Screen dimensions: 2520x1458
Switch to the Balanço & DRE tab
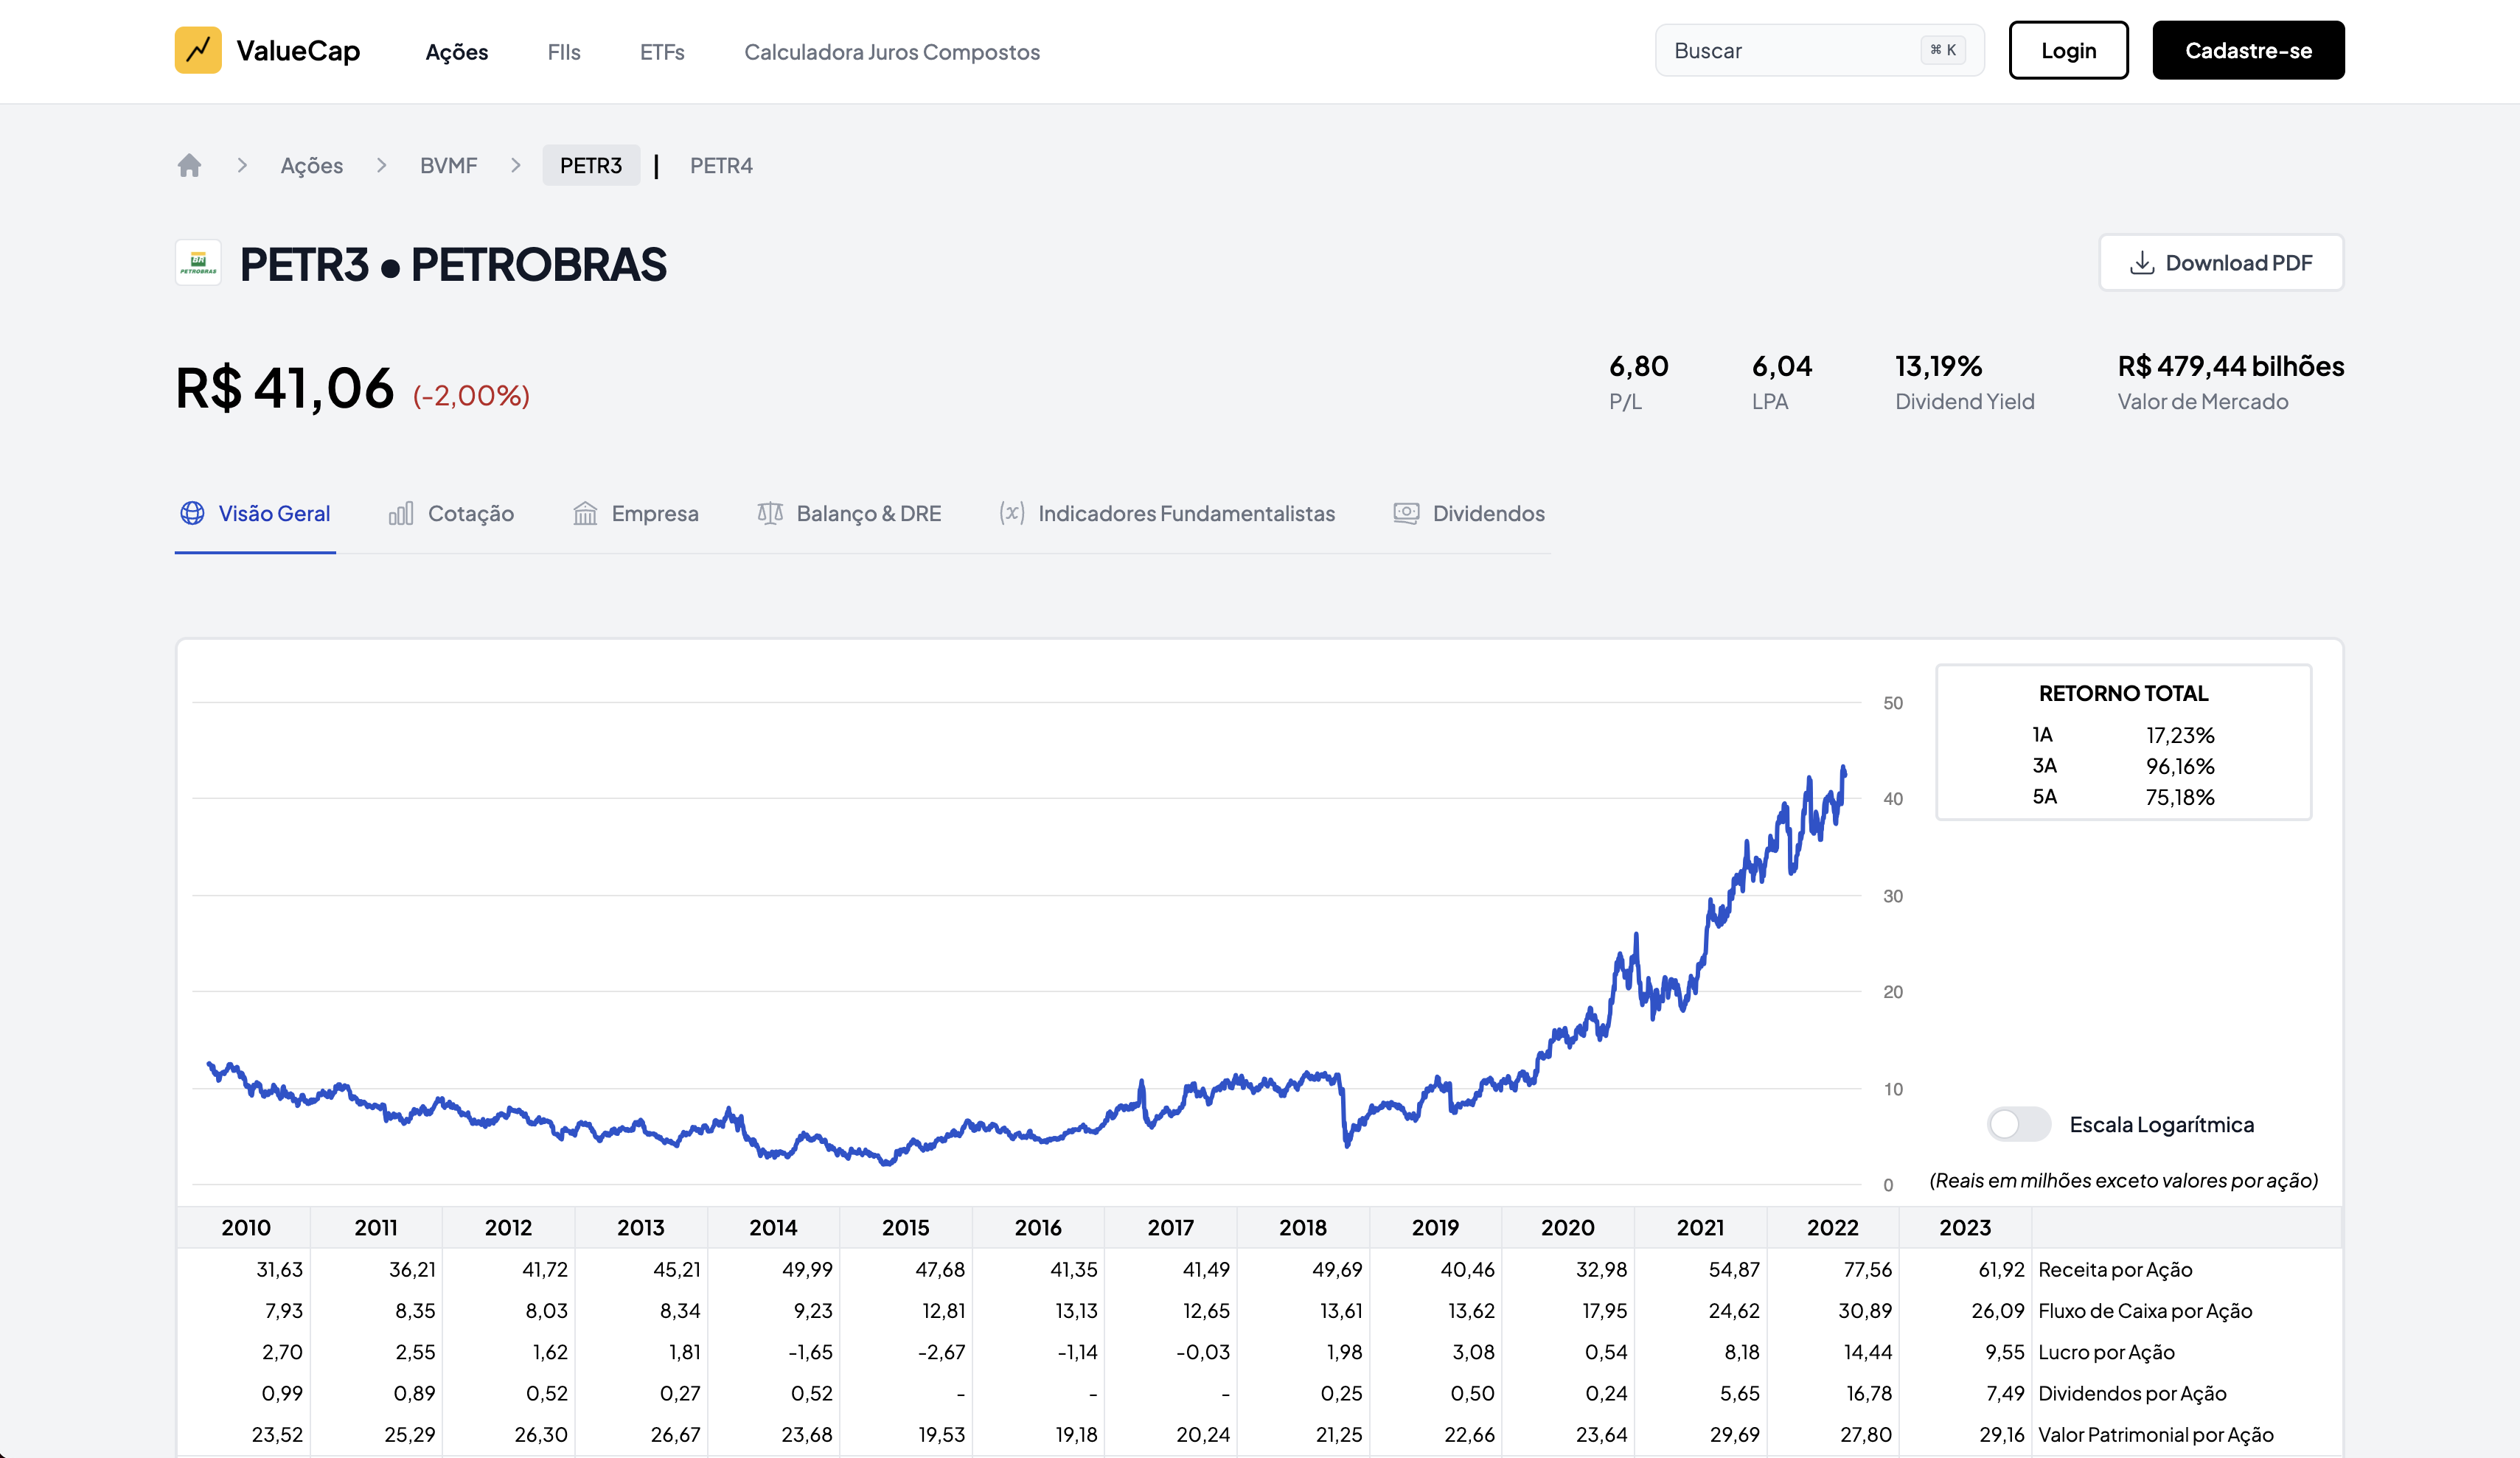click(x=849, y=513)
